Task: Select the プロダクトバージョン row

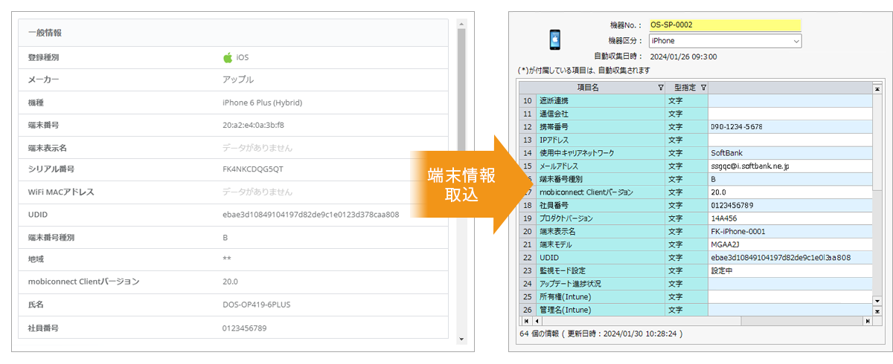Action: click(695, 218)
